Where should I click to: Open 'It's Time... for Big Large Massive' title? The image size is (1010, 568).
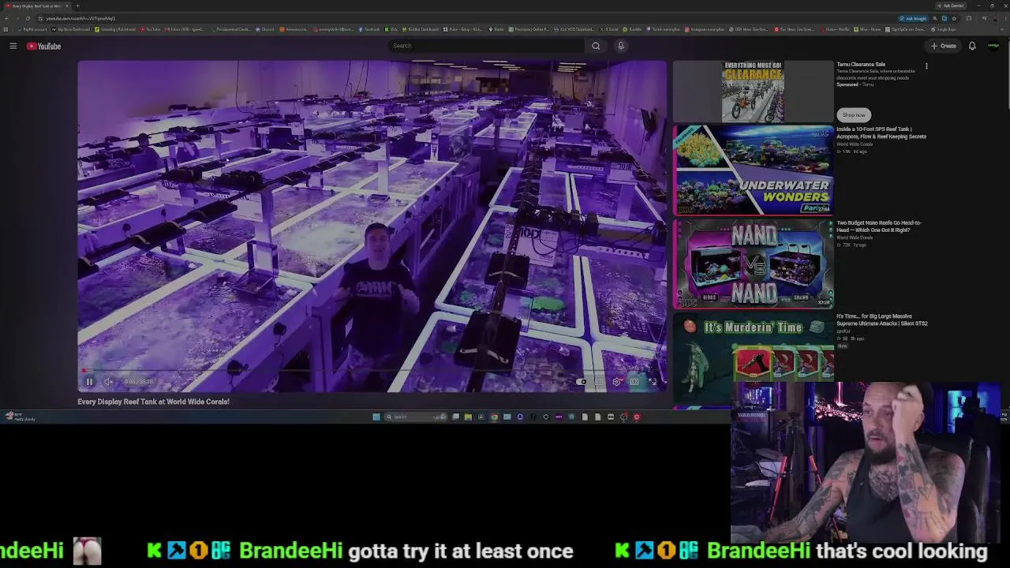point(882,319)
